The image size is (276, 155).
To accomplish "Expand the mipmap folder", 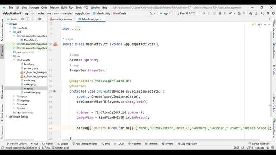I will 14,100.
